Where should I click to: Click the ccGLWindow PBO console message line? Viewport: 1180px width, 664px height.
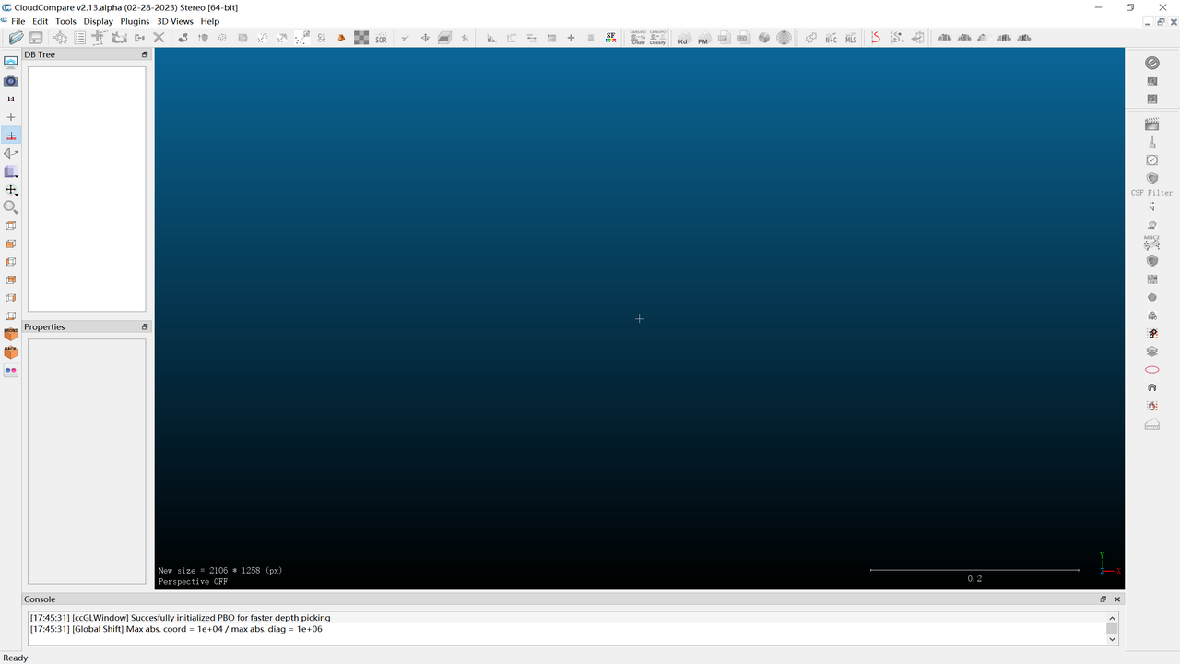click(x=180, y=618)
